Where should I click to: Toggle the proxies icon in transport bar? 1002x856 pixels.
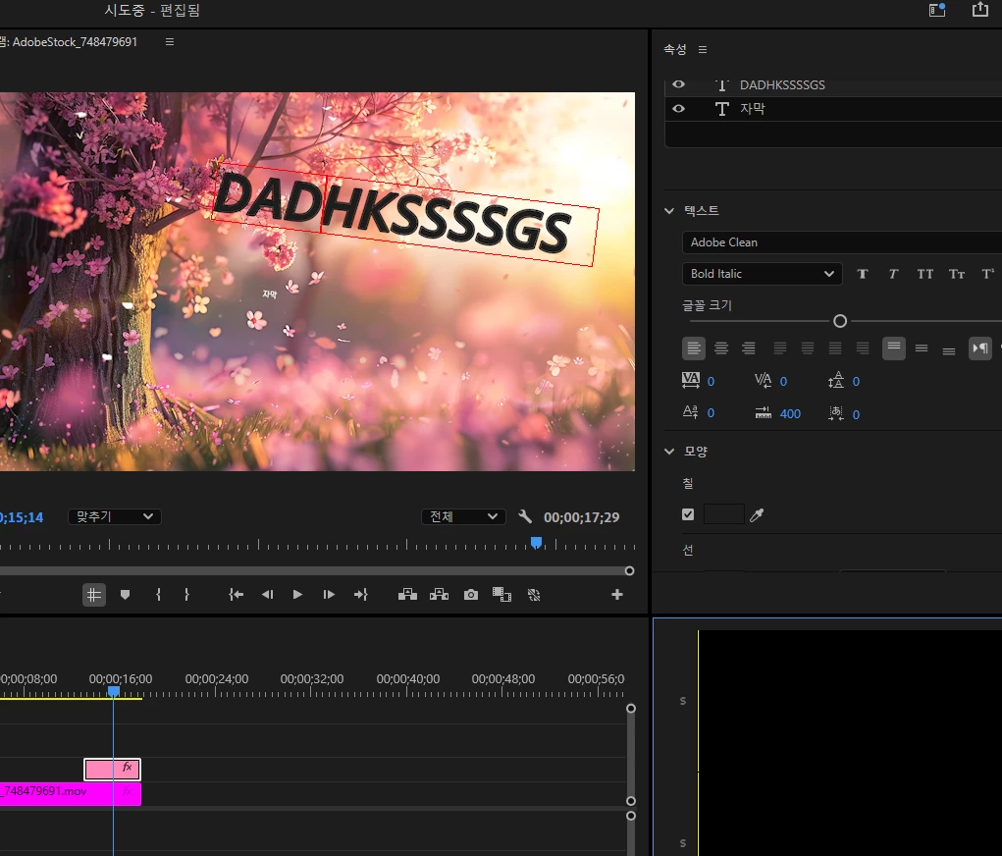tap(534, 595)
